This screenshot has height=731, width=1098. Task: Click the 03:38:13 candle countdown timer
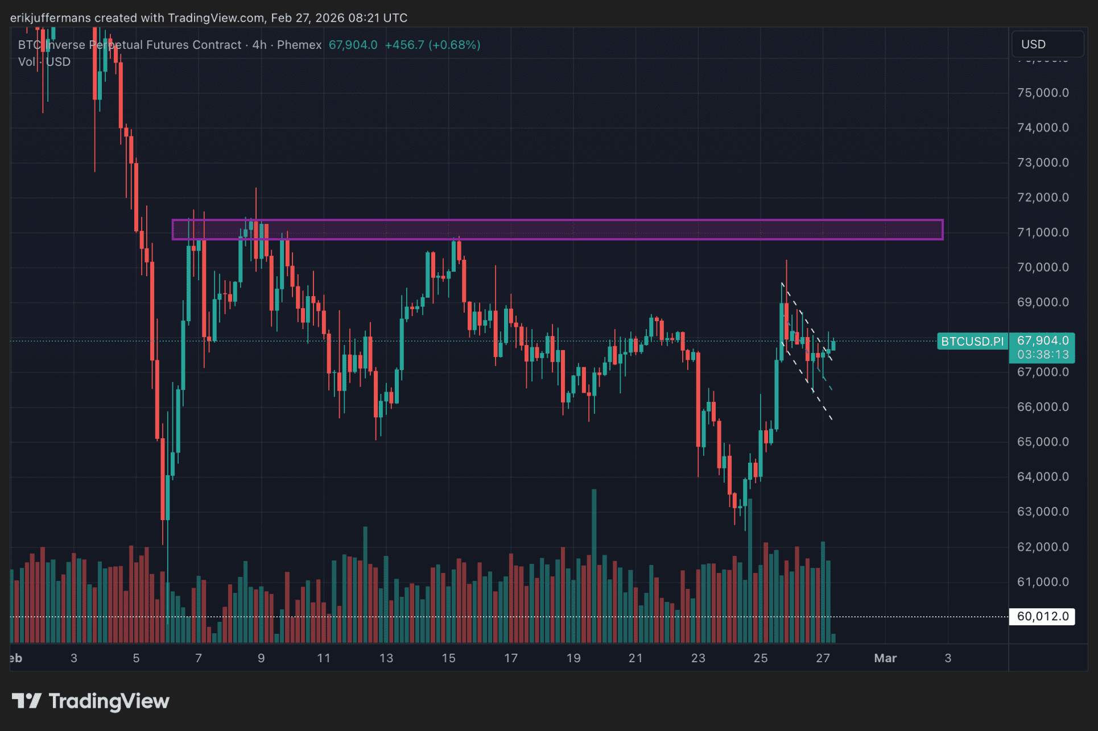pyautogui.click(x=1042, y=355)
